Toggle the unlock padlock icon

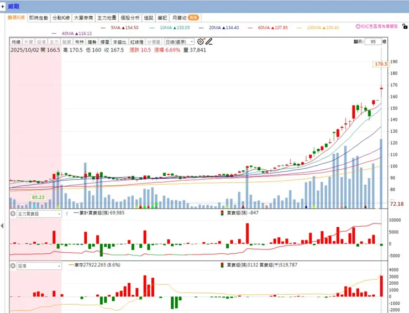(405, 26)
